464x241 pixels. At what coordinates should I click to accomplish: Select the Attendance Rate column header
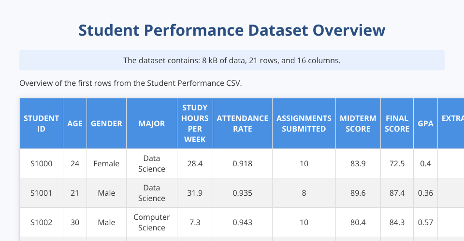242,123
